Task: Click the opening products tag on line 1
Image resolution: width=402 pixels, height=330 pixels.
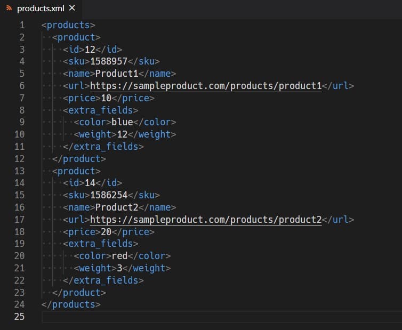Action: coord(68,25)
